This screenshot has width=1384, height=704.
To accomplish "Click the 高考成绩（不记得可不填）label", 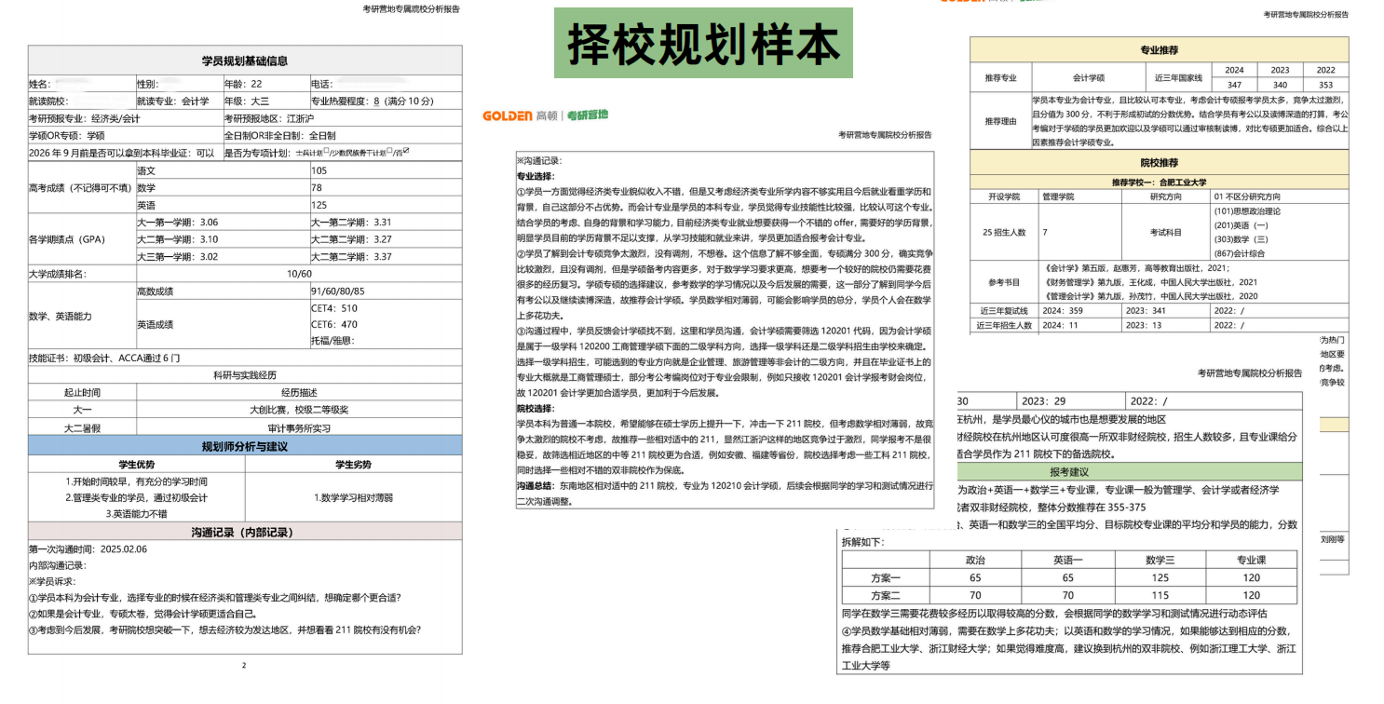I will (81, 187).
